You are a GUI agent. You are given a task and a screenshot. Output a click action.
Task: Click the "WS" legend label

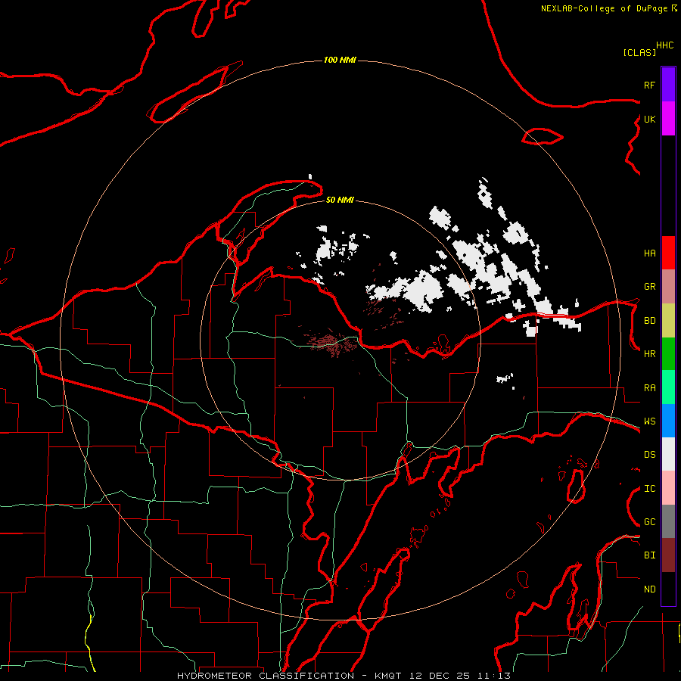click(x=649, y=421)
